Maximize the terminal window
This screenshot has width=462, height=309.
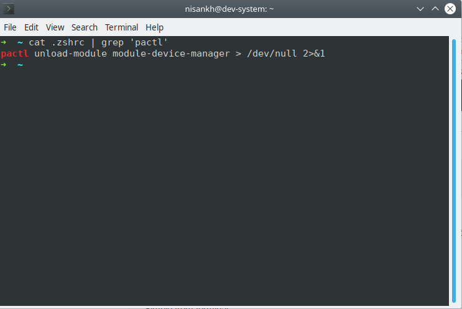coord(435,9)
